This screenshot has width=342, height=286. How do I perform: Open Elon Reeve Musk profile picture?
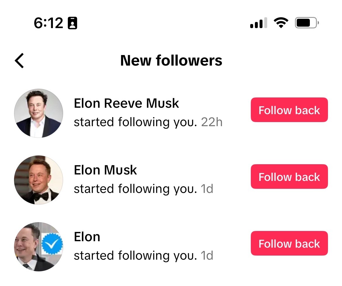pyautogui.click(x=39, y=113)
